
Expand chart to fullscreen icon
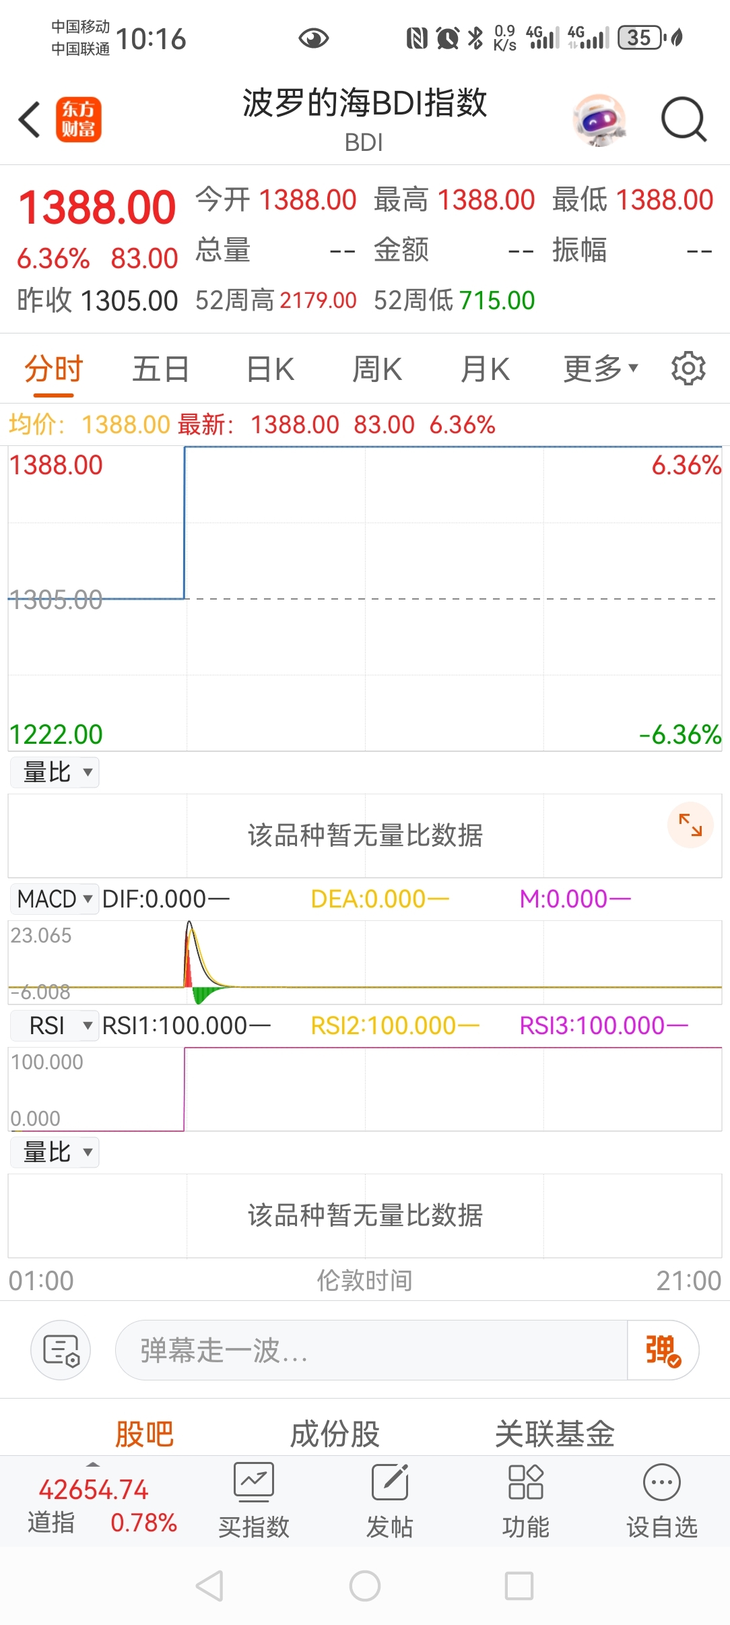pos(690,825)
